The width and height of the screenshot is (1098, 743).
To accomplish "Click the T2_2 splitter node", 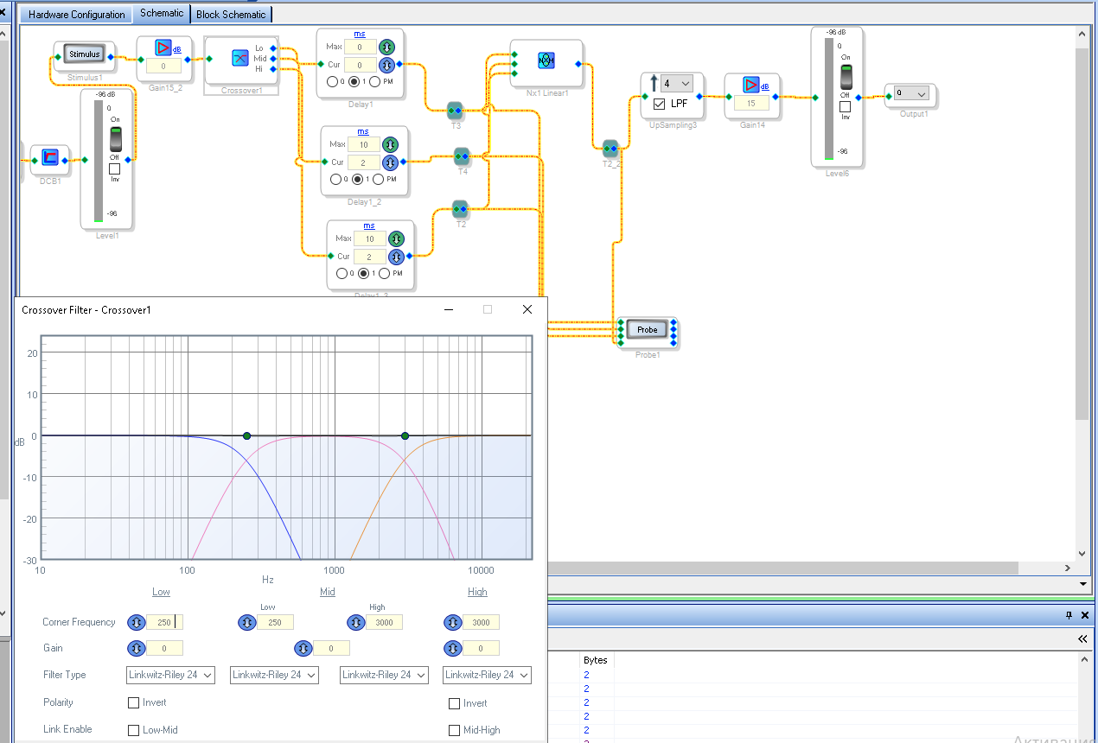I will pos(610,149).
